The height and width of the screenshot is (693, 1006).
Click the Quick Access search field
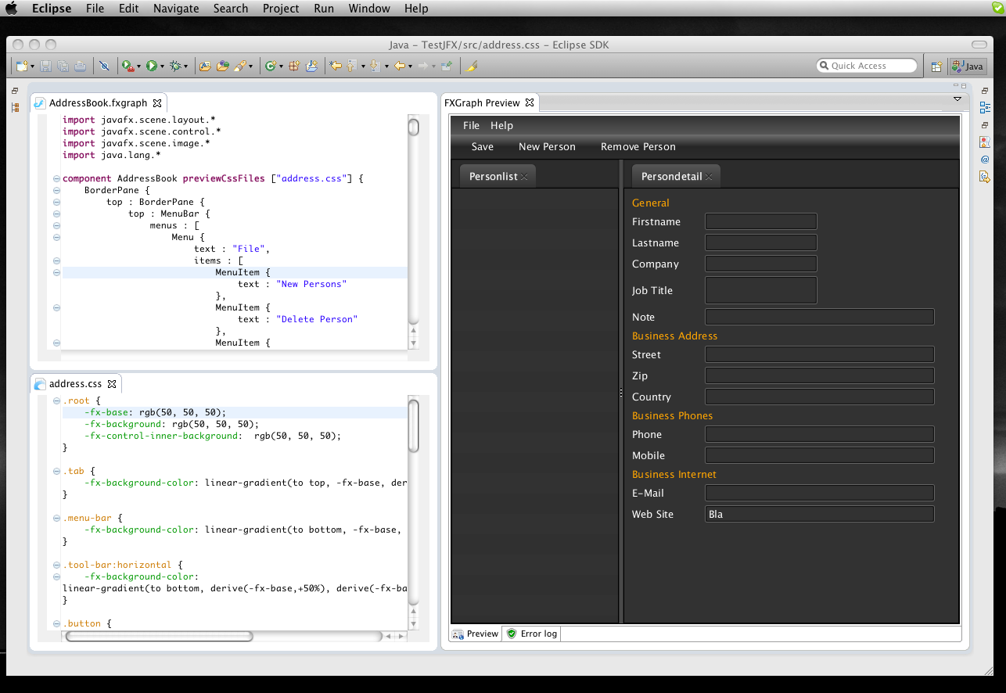[867, 66]
